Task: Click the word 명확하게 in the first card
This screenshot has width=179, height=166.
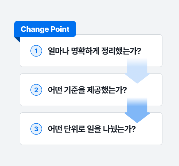Action: pyautogui.click(x=85, y=51)
